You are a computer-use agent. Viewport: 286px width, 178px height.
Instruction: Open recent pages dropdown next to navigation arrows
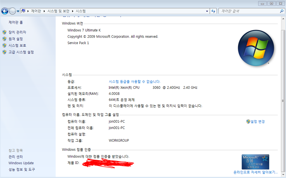[x=18, y=11]
